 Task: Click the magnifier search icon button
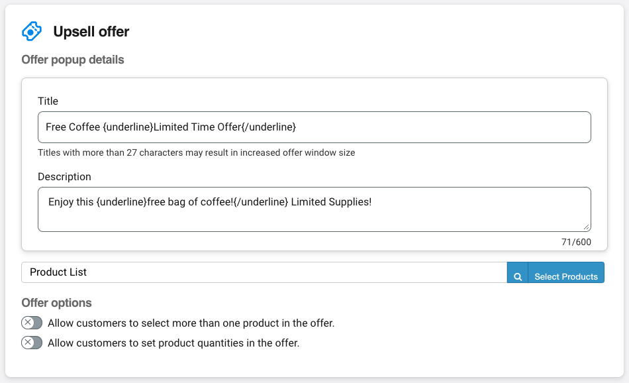[518, 272]
